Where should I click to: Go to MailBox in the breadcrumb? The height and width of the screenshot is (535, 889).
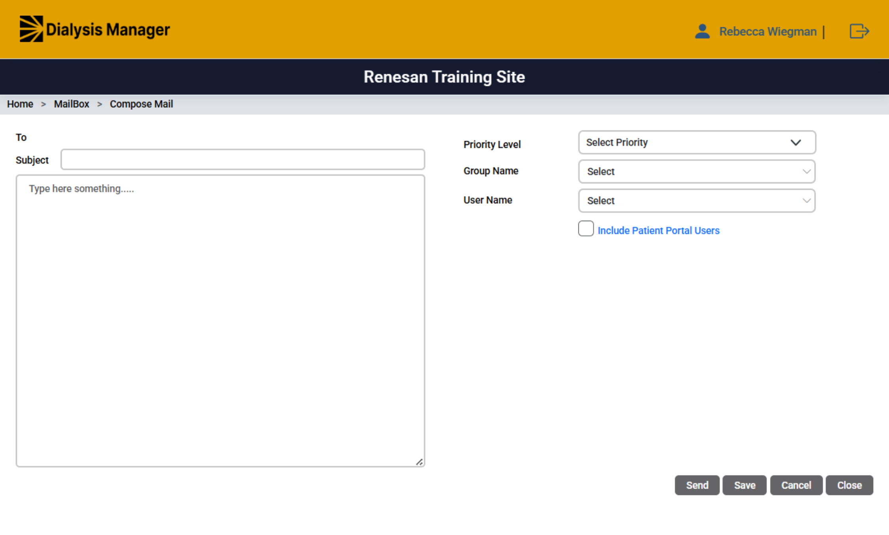pos(72,104)
